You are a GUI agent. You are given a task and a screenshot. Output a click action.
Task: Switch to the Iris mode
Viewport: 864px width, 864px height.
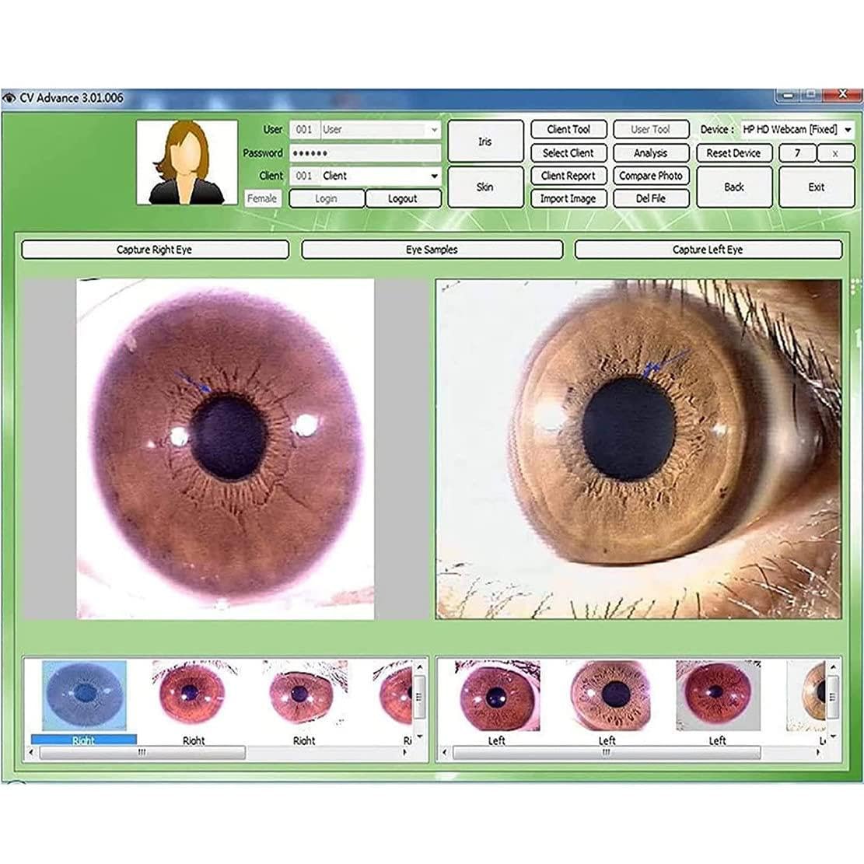coord(485,142)
